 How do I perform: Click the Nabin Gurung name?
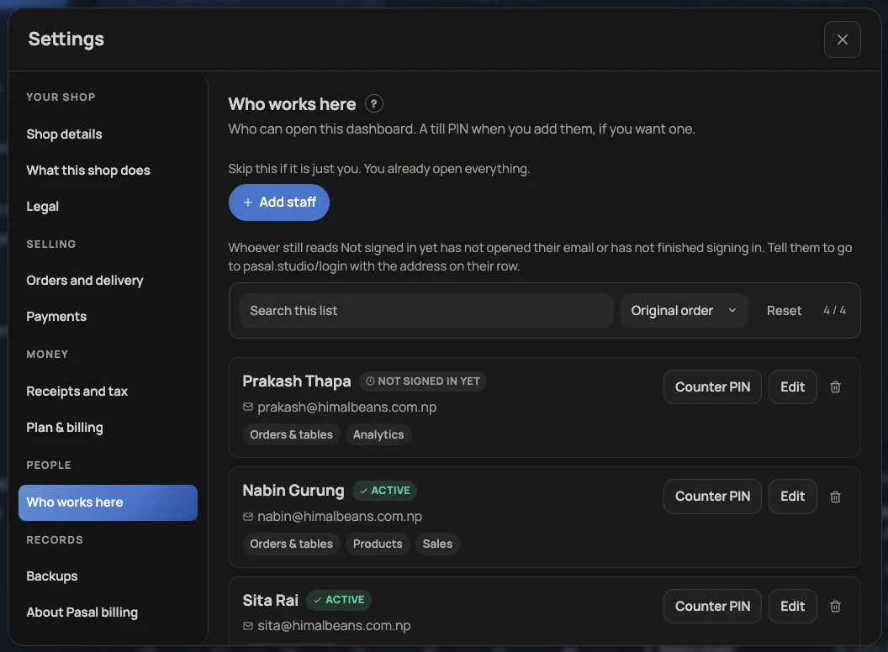pos(293,491)
